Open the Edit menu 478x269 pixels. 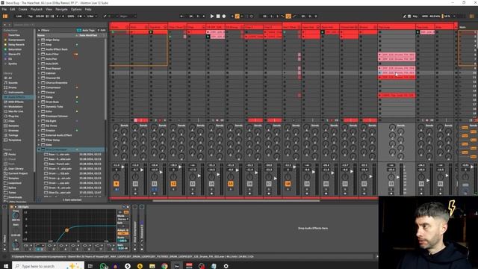(13, 10)
